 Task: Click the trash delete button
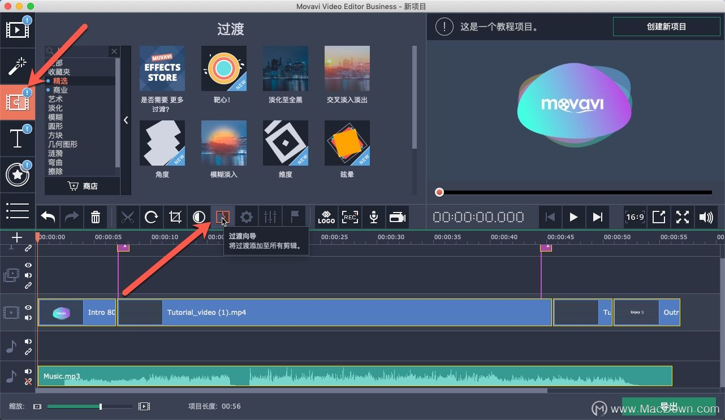(96, 217)
